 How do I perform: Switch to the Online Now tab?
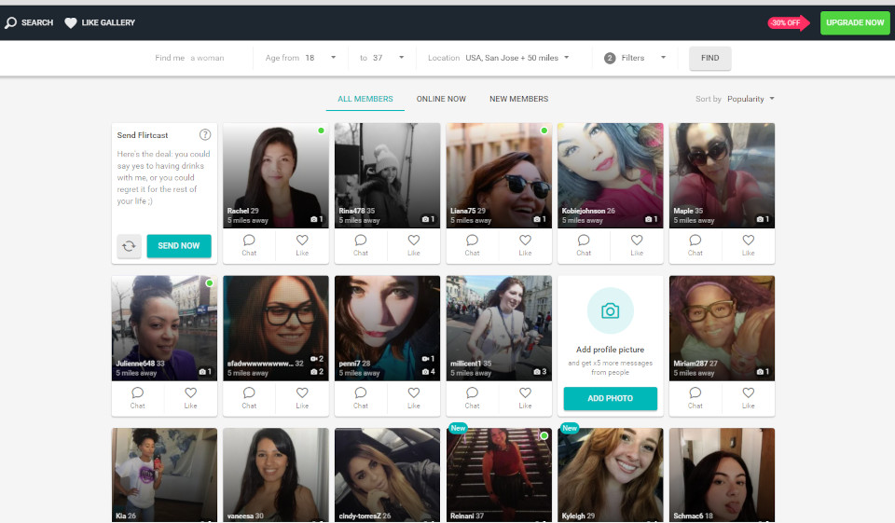441,99
